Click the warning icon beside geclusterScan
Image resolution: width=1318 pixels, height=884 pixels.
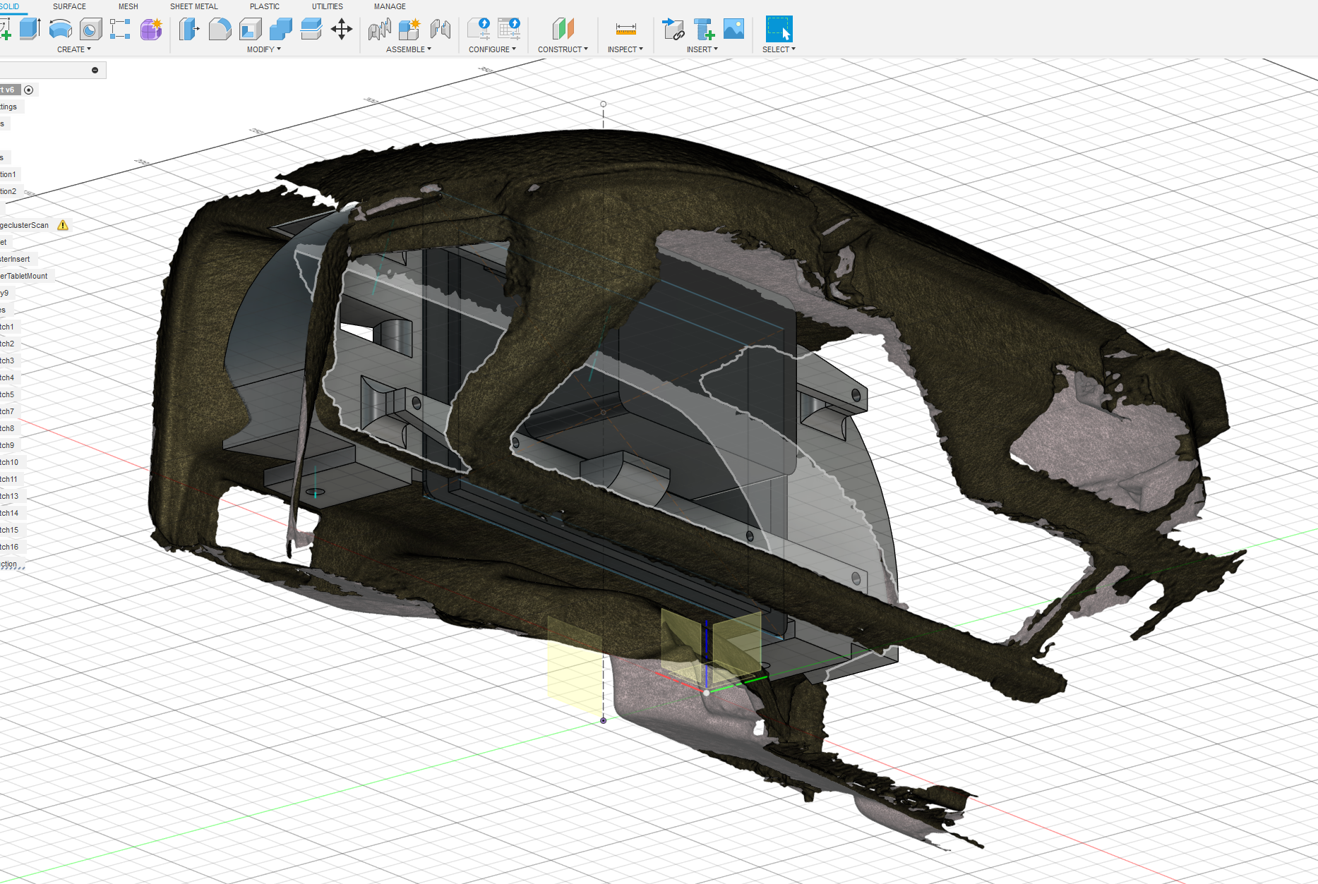63,225
